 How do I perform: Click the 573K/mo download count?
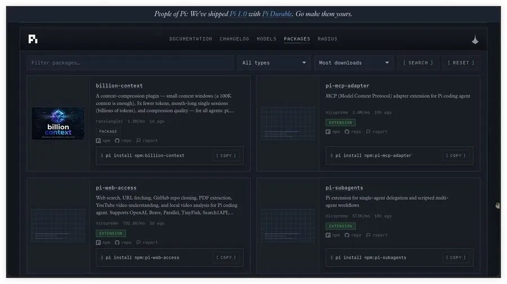[361, 216]
